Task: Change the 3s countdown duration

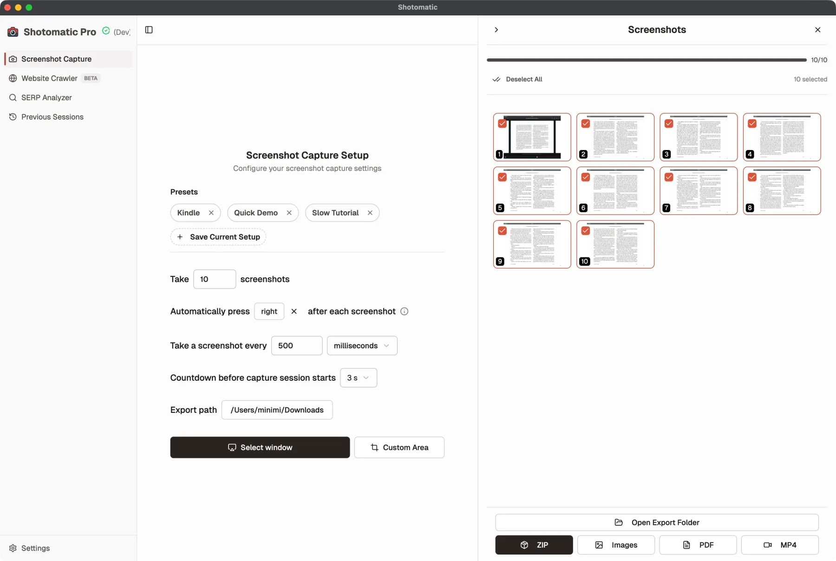Action: pyautogui.click(x=358, y=378)
